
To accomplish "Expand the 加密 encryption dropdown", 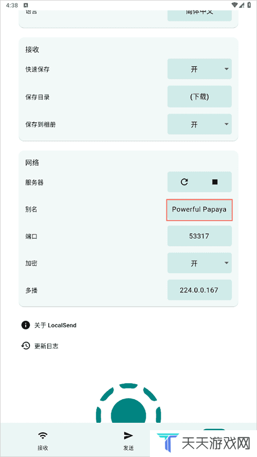I will [x=200, y=263].
